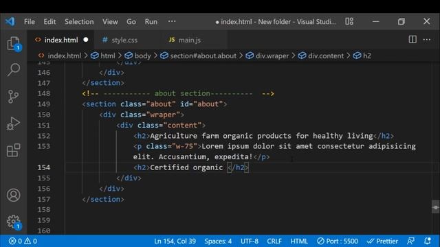Click the editor vertical scrollbar thumb
The image size is (440, 247).
coord(435,207)
